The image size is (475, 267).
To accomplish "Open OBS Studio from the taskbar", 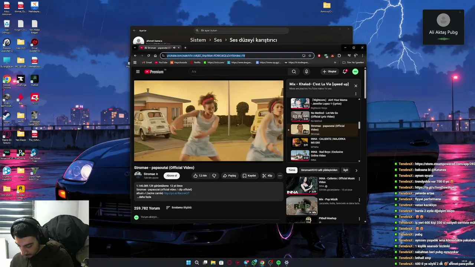I will pyautogui.click(x=270, y=263).
